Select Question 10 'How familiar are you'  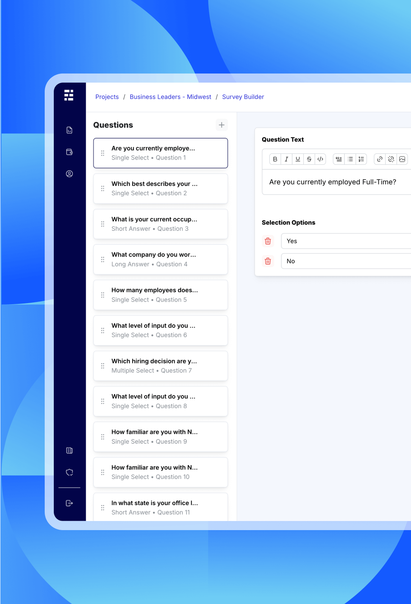[x=161, y=472]
